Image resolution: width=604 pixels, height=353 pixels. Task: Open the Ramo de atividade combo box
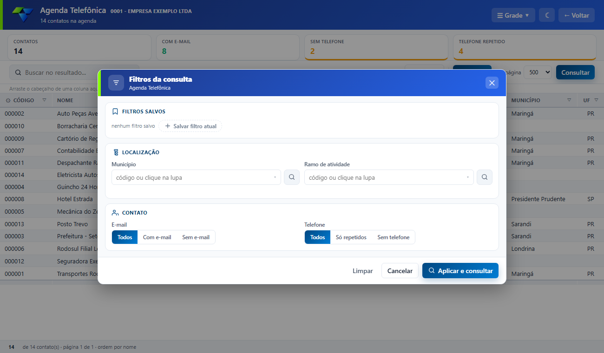pyautogui.click(x=389, y=177)
